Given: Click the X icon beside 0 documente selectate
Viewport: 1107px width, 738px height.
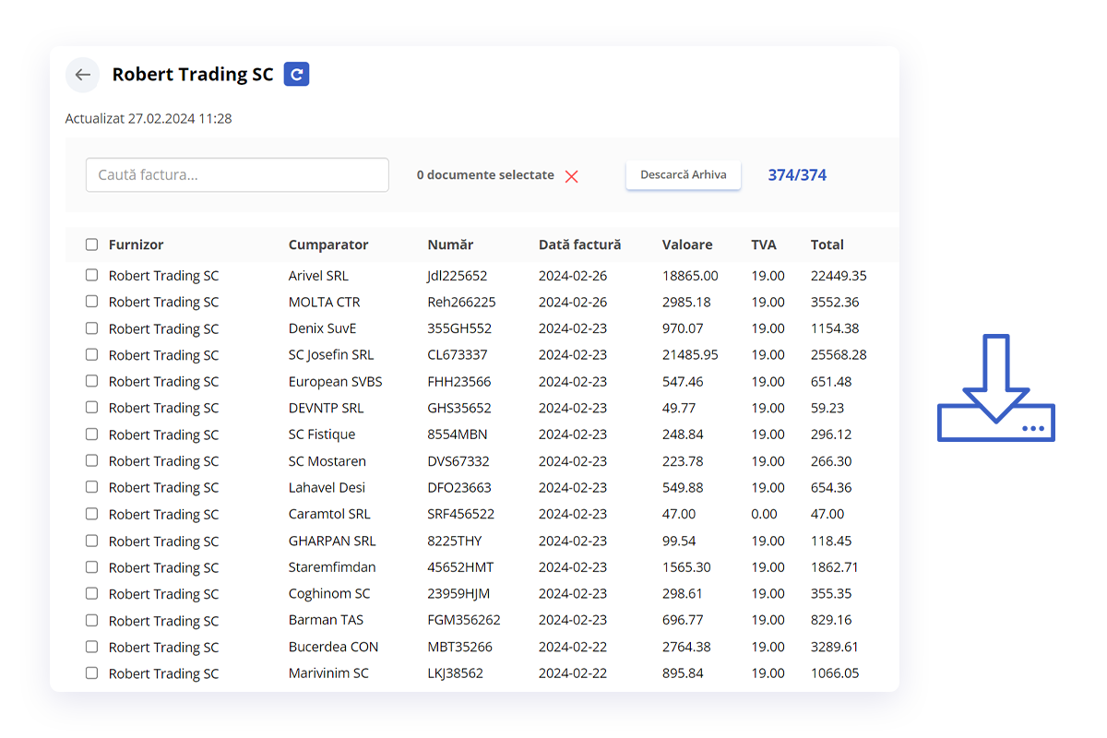Looking at the screenshot, I should coord(571,176).
